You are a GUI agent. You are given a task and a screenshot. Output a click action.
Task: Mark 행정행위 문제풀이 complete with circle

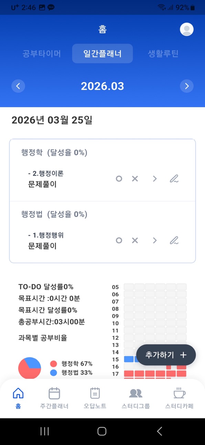tap(119, 240)
